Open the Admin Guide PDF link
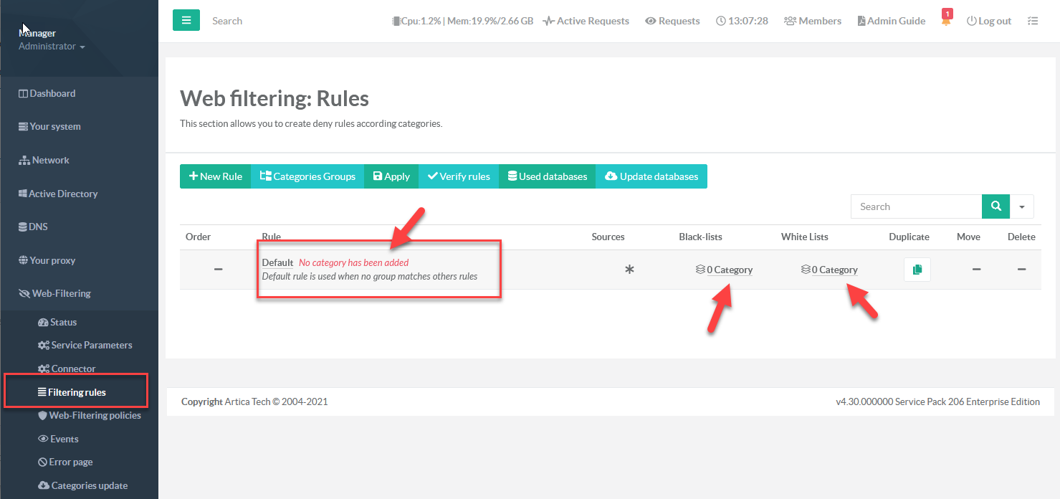The width and height of the screenshot is (1060, 499). point(891,21)
